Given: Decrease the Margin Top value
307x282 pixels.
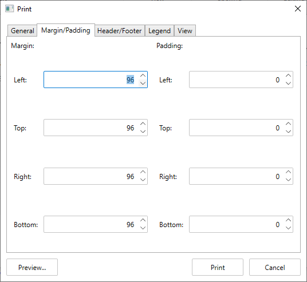Looking at the screenshot, I should 143,132.
